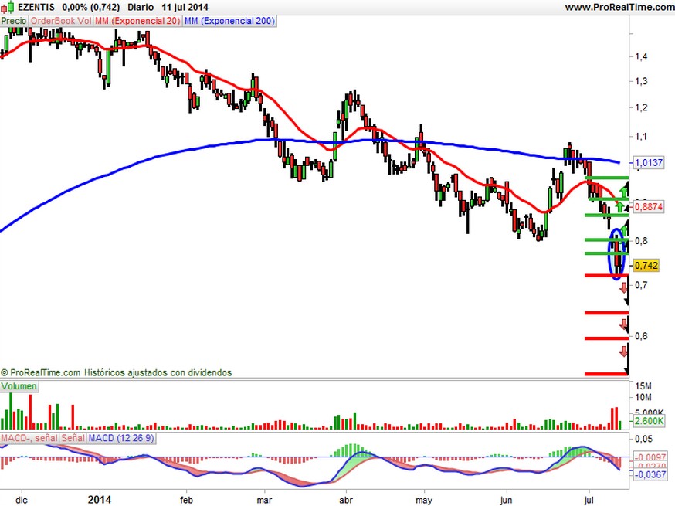Click the 0,8 price axis label

(x=641, y=241)
